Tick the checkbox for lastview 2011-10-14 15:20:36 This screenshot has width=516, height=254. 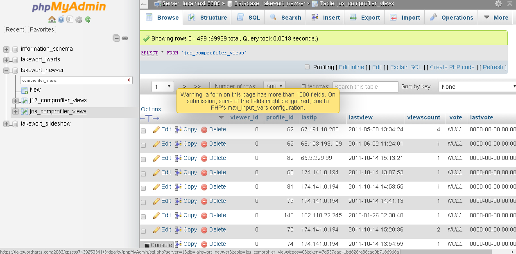click(x=143, y=231)
